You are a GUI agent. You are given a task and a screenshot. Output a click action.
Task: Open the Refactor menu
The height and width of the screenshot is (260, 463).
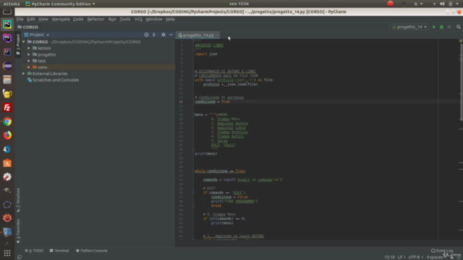click(95, 19)
